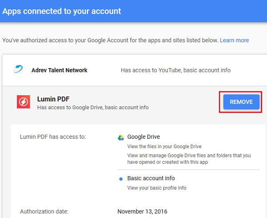Click 'Has access to YouTube, basic account info'
Viewport: 267px width, 218px height.
click(176, 70)
